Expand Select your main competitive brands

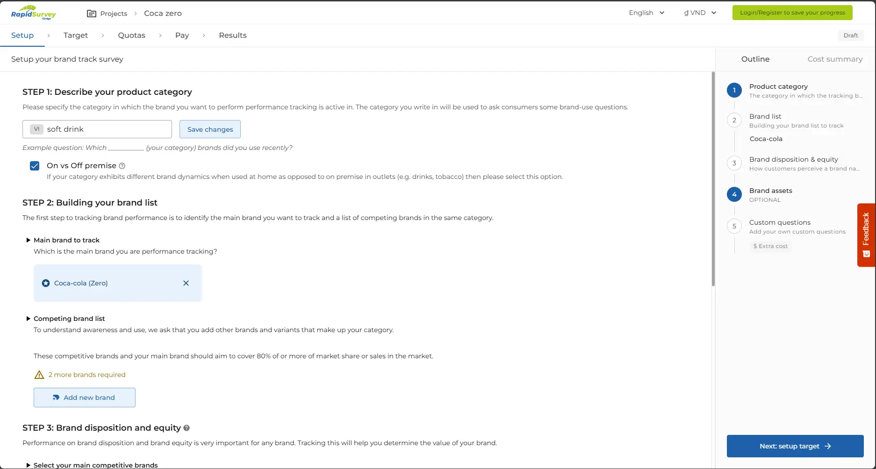[29, 465]
